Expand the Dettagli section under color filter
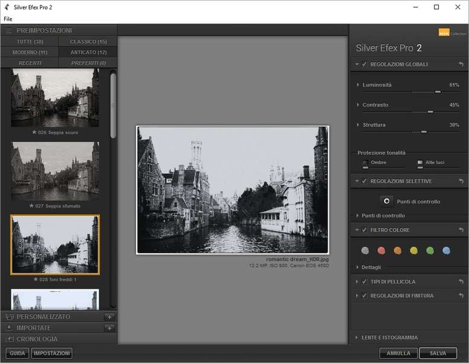469x363 pixels. coord(358,267)
